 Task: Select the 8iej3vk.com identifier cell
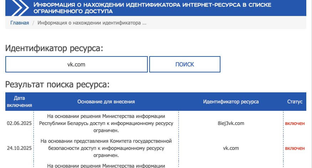pos(231,123)
